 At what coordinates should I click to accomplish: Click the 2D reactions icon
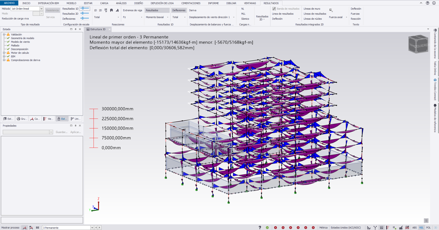pos(101,10)
